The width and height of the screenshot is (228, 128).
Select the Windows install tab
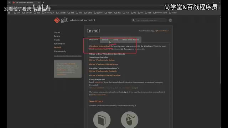pyautogui.click(x=93, y=39)
